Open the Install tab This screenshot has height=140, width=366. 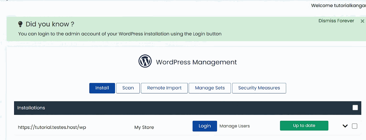[102, 88]
